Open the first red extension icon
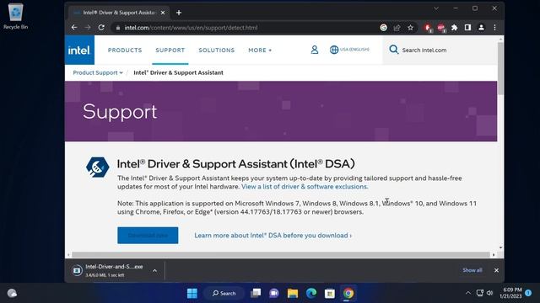This screenshot has height=303, width=540. 428,28
